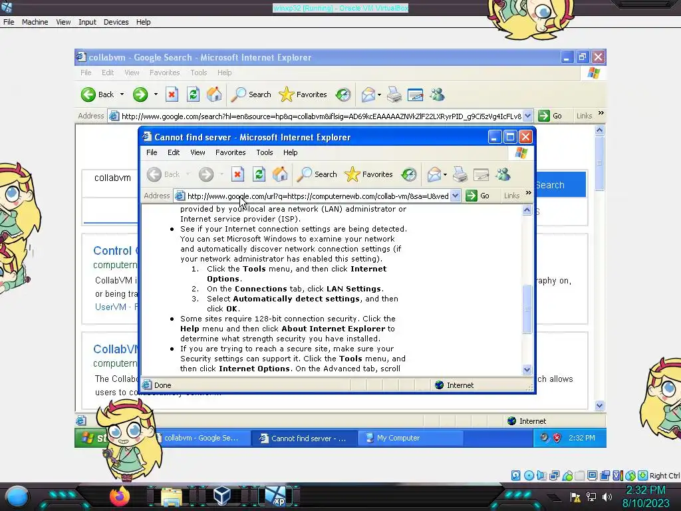Click Search magnifier in Google Search window toolbar
681x511 pixels.
251,94
